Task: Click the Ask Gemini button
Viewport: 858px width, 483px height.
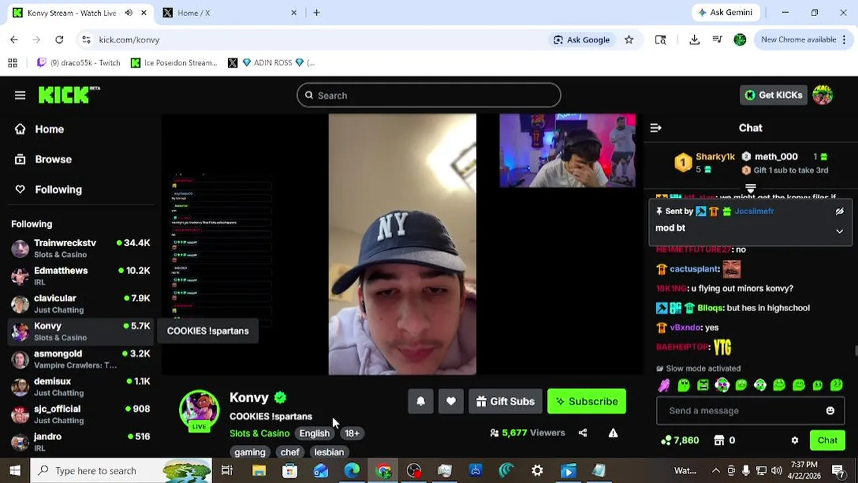Action: point(726,13)
